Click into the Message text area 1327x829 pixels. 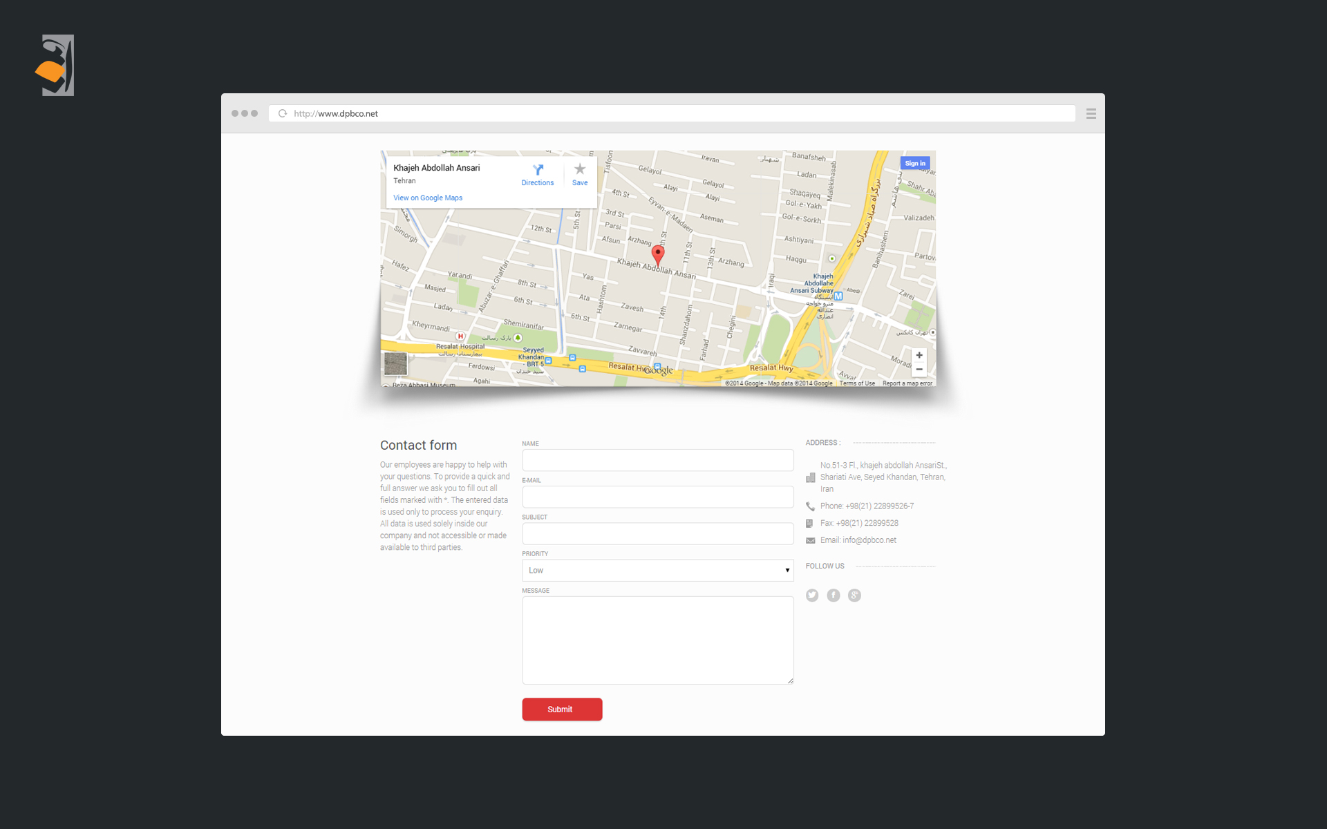[x=657, y=640]
